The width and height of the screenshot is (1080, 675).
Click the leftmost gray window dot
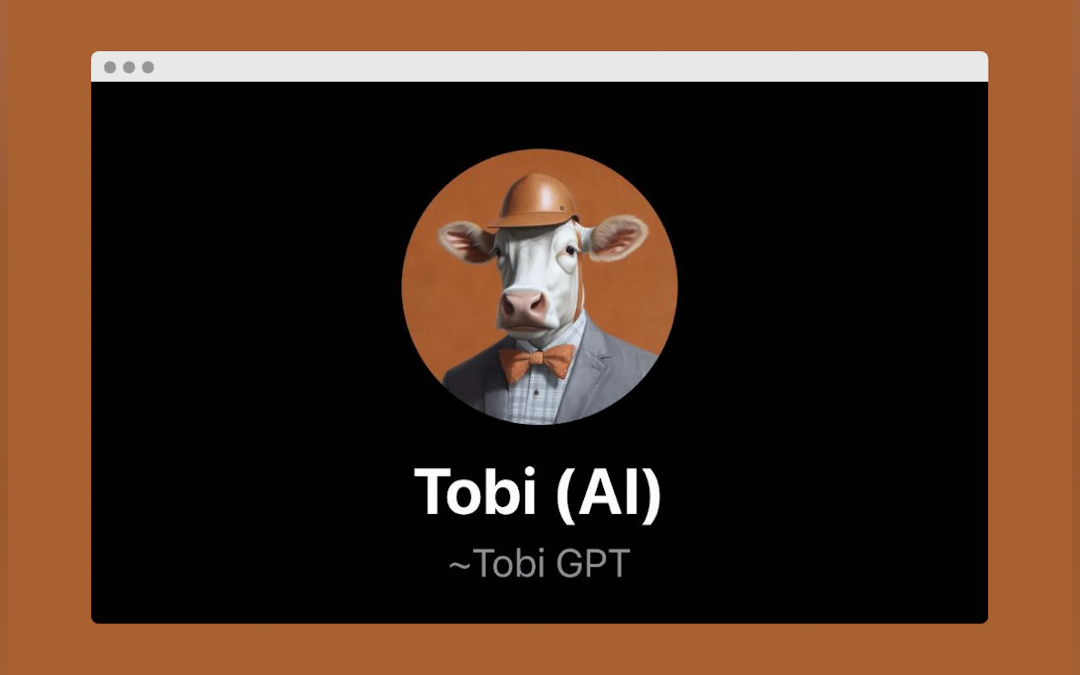click(x=110, y=68)
